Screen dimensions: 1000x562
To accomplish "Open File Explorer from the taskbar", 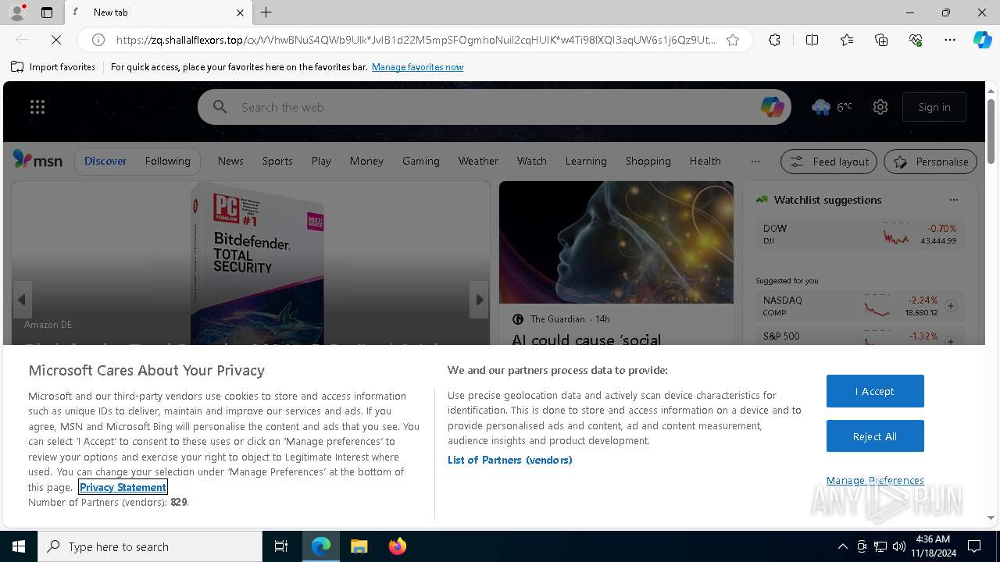I will click(359, 546).
